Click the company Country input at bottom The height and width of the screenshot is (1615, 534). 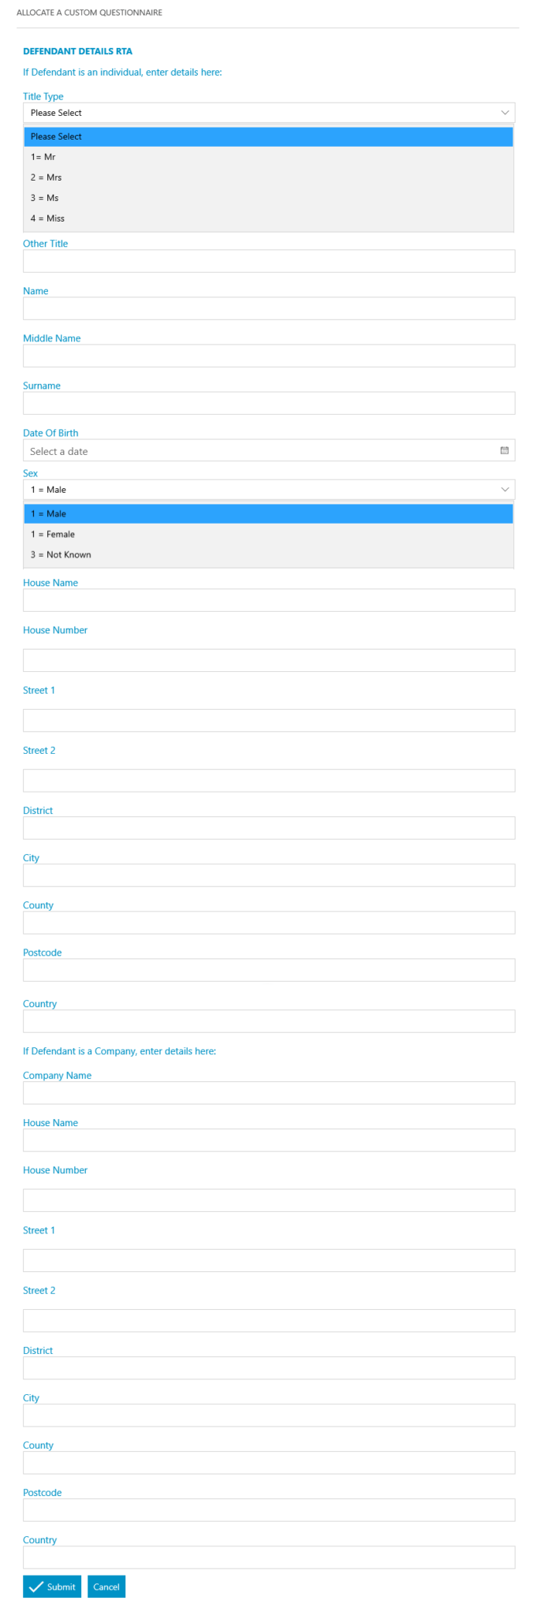click(268, 1557)
